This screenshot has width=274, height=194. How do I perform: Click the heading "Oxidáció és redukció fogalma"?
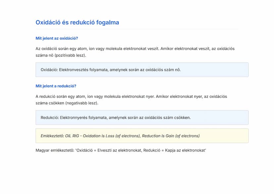click(77, 23)
